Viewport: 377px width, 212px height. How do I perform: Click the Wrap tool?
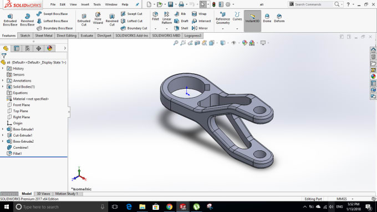(x=199, y=14)
